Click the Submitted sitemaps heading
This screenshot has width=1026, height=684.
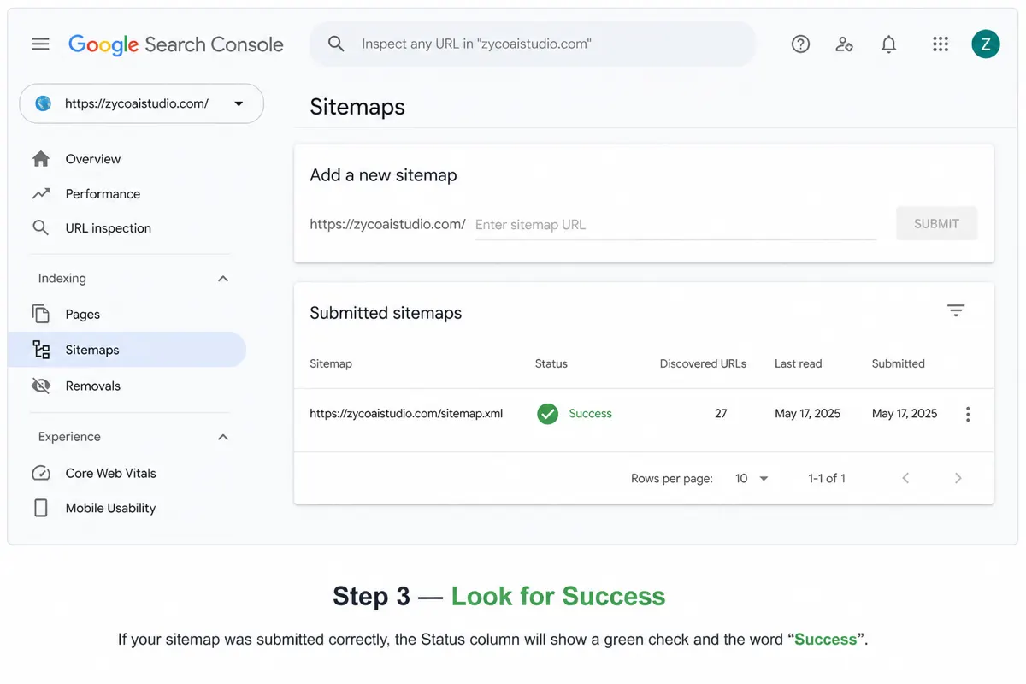click(386, 313)
